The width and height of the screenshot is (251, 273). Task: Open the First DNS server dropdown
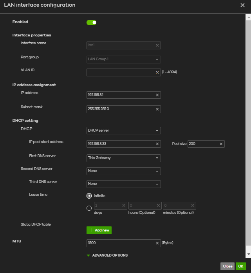click(123, 158)
